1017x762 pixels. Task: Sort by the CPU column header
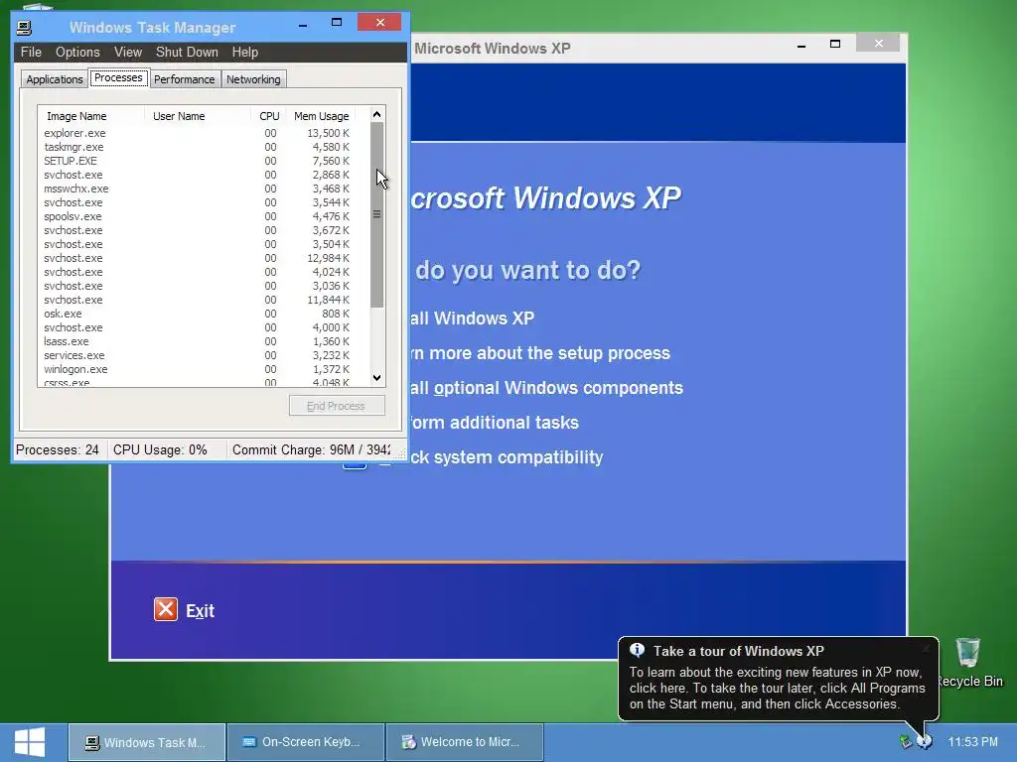tap(268, 116)
